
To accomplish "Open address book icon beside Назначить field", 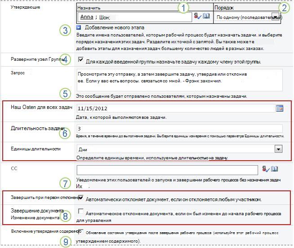I will tap(206, 16).
